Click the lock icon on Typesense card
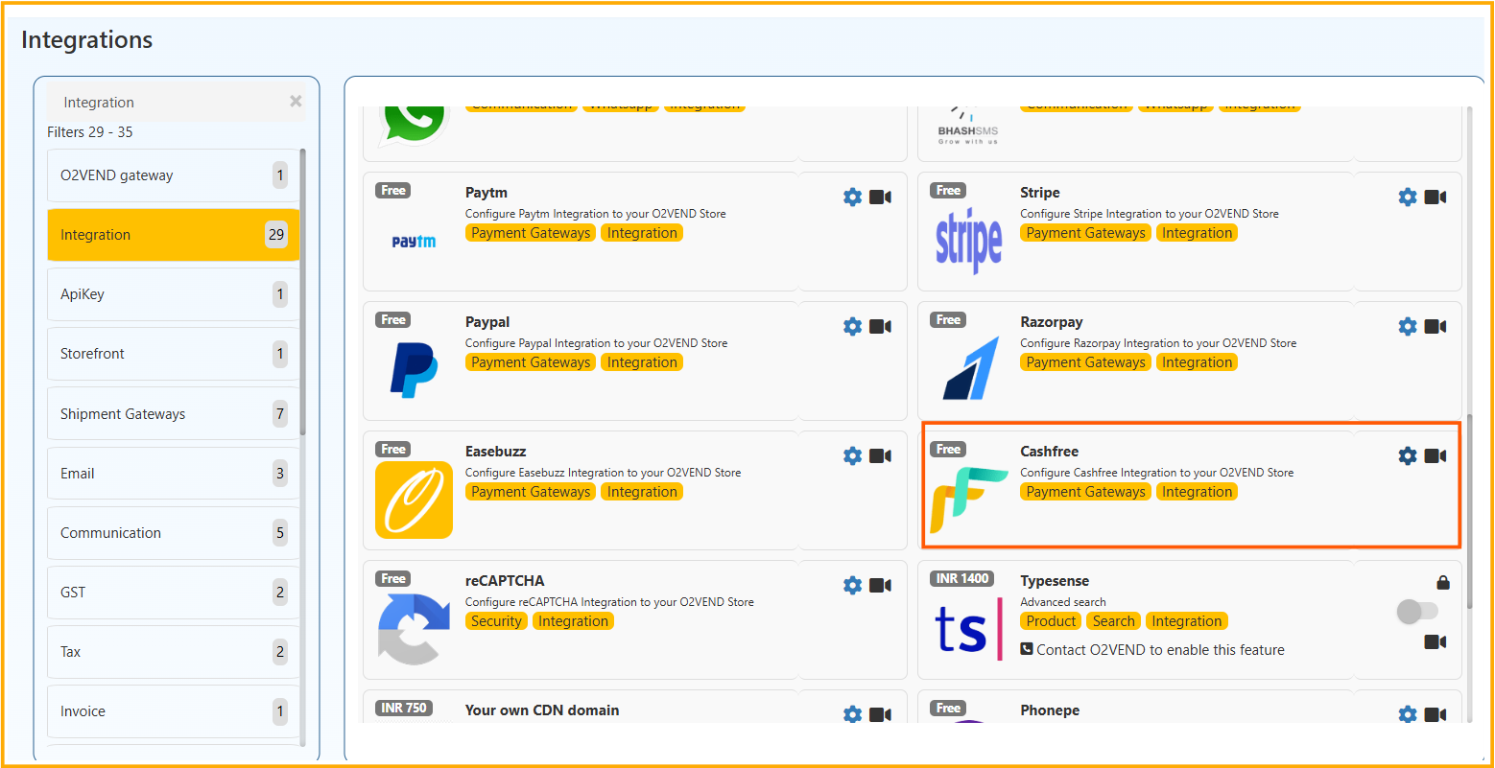1495x768 pixels. point(1443,581)
